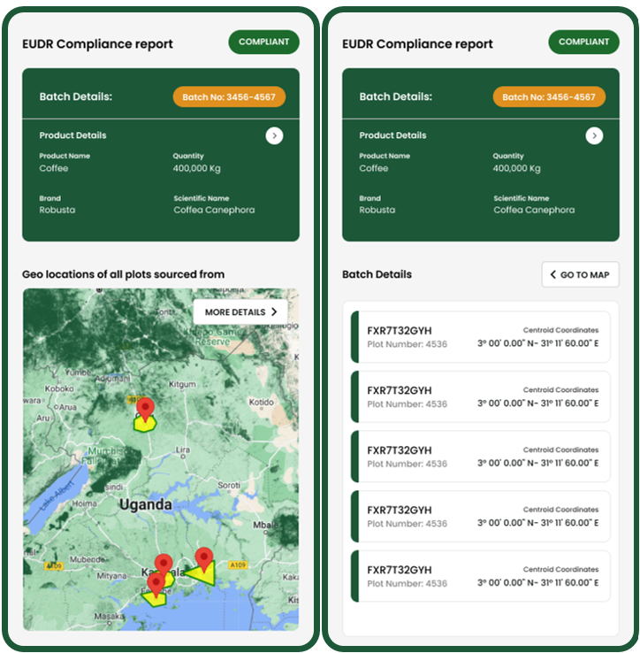This screenshot has width=640, height=653.
Task: Click Batch No: 3456-4567 tag, right report
Action: click(x=549, y=97)
